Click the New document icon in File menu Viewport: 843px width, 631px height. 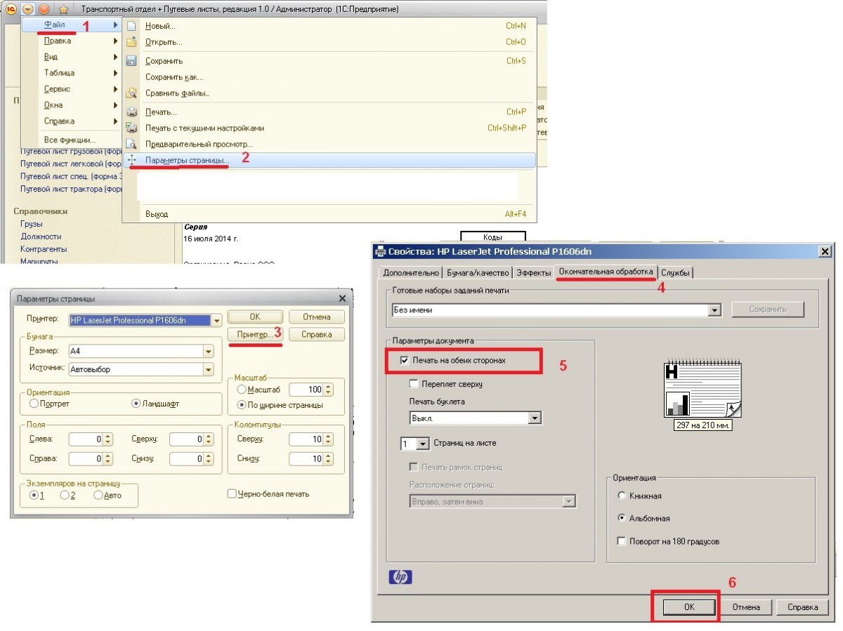[x=131, y=26]
